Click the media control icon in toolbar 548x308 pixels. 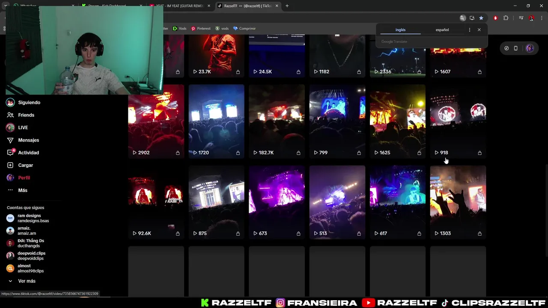tap(521, 18)
